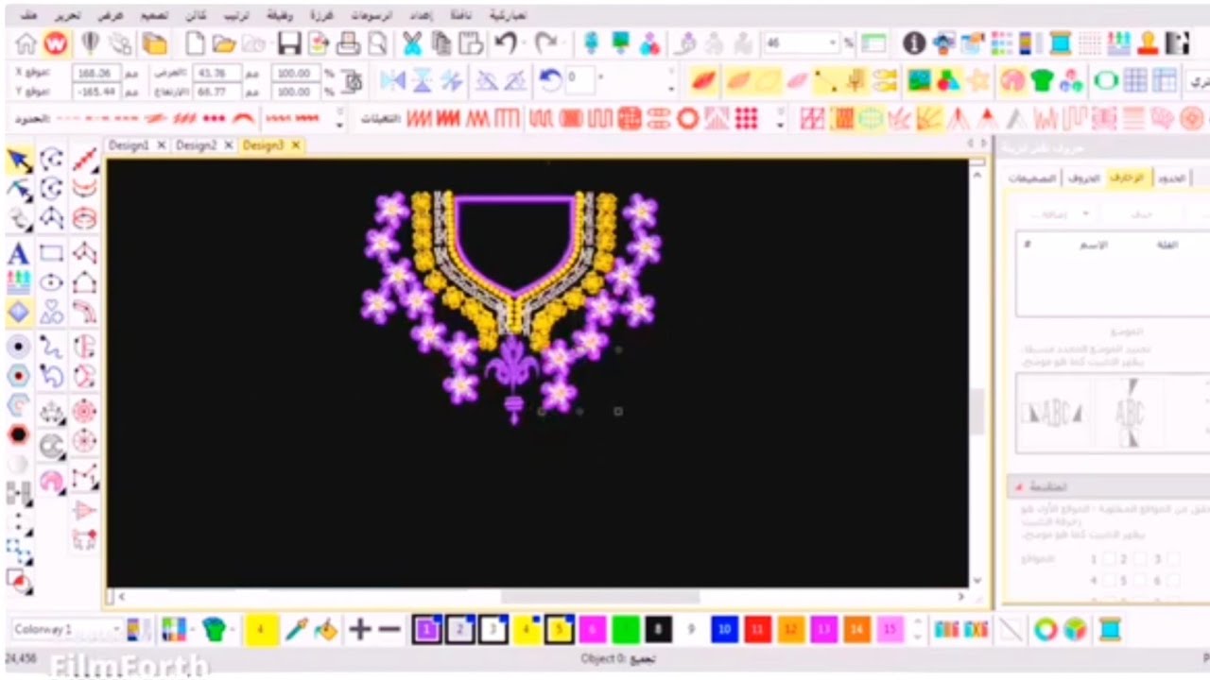Select the highlighted docker panel tab
Viewport: 1210px width, 680px height.
pyautogui.click(x=1126, y=178)
